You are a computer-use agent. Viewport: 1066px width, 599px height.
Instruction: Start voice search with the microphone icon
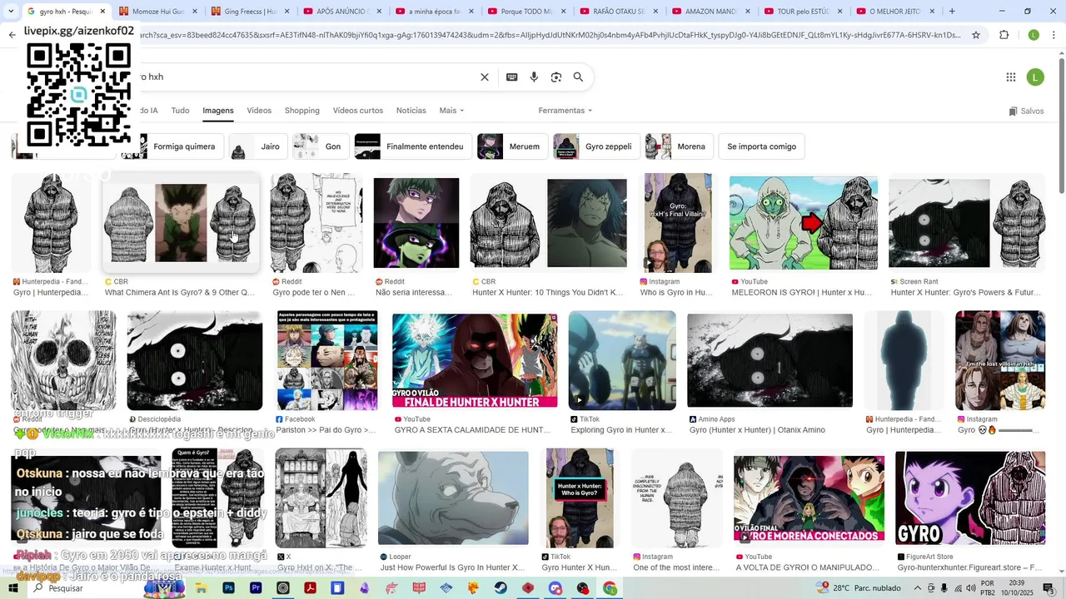(x=534, y=77)
